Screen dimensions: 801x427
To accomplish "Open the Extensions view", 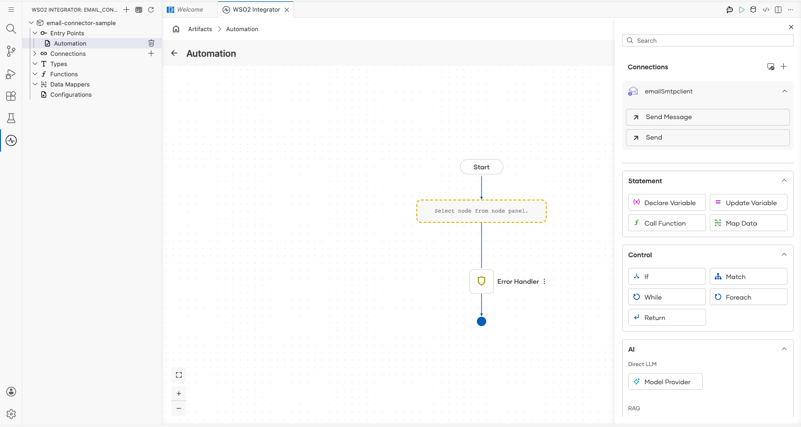I will (x=11, y=96).
